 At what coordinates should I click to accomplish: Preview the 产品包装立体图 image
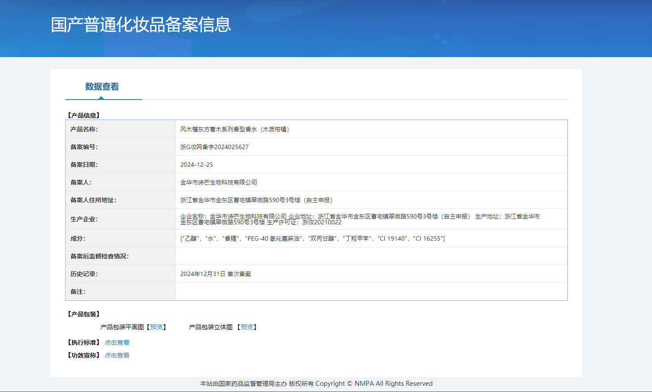tap(247, 327)
